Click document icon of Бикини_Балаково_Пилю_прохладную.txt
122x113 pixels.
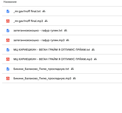8,69
